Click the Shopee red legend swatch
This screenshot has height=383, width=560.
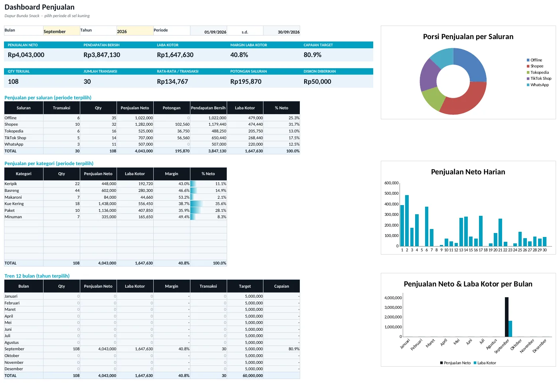click(x=528, y=66)
